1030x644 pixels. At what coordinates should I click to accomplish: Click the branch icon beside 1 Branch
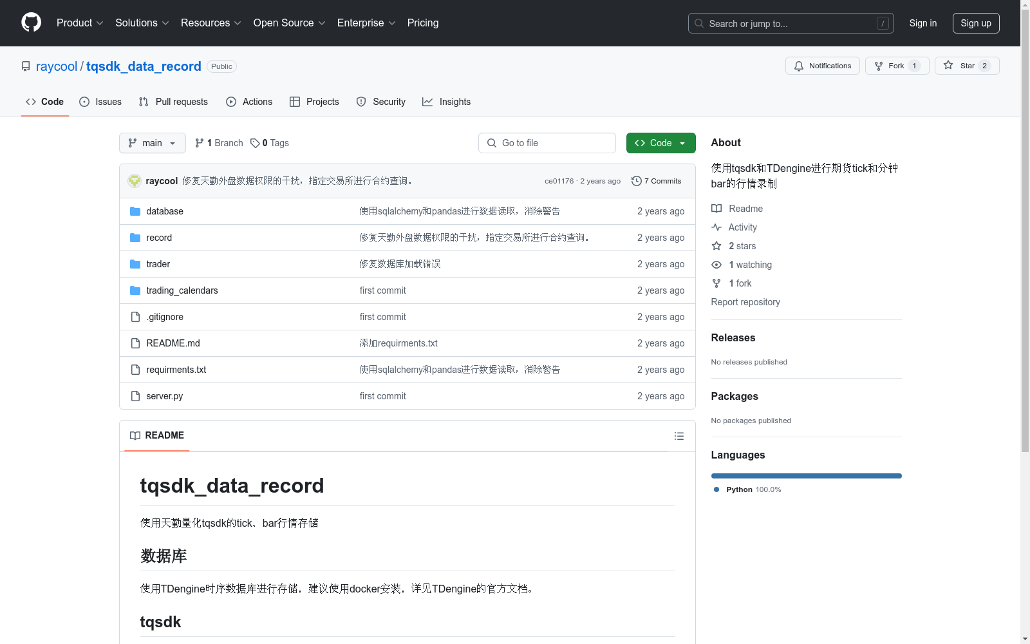click(200, 143)
